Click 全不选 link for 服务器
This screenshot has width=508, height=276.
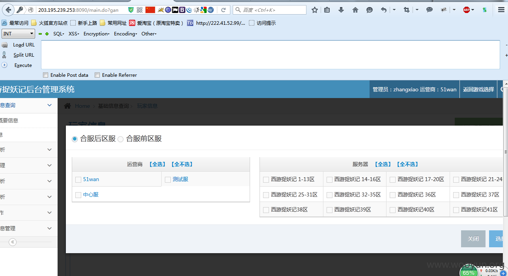pos(407,164)
